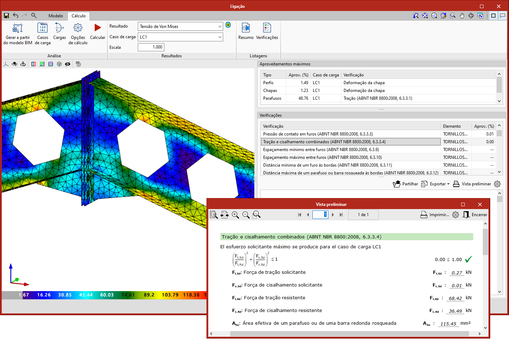Image resolution: width=509 pixels, height=341 pixels.
Task: Toggle the 3D view mode icon
Action: (x=78, y=64)
